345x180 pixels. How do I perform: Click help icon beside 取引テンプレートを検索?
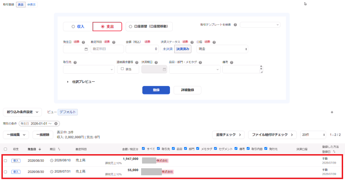[235, 25]
